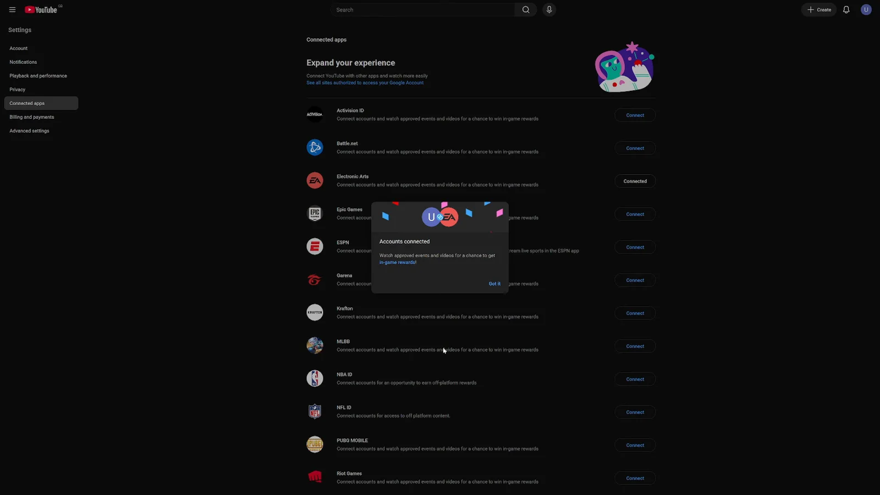This screenshot has width=880, height=495.
Task: Connect Battle.net account
Action: pos(635,148)
